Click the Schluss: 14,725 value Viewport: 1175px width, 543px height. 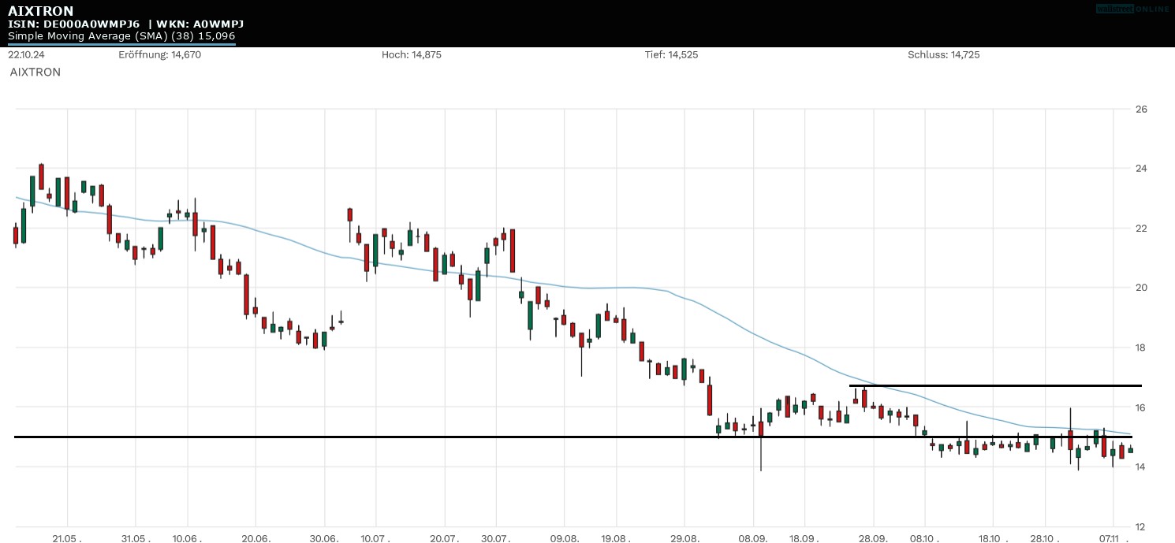(x=943, y=55)
